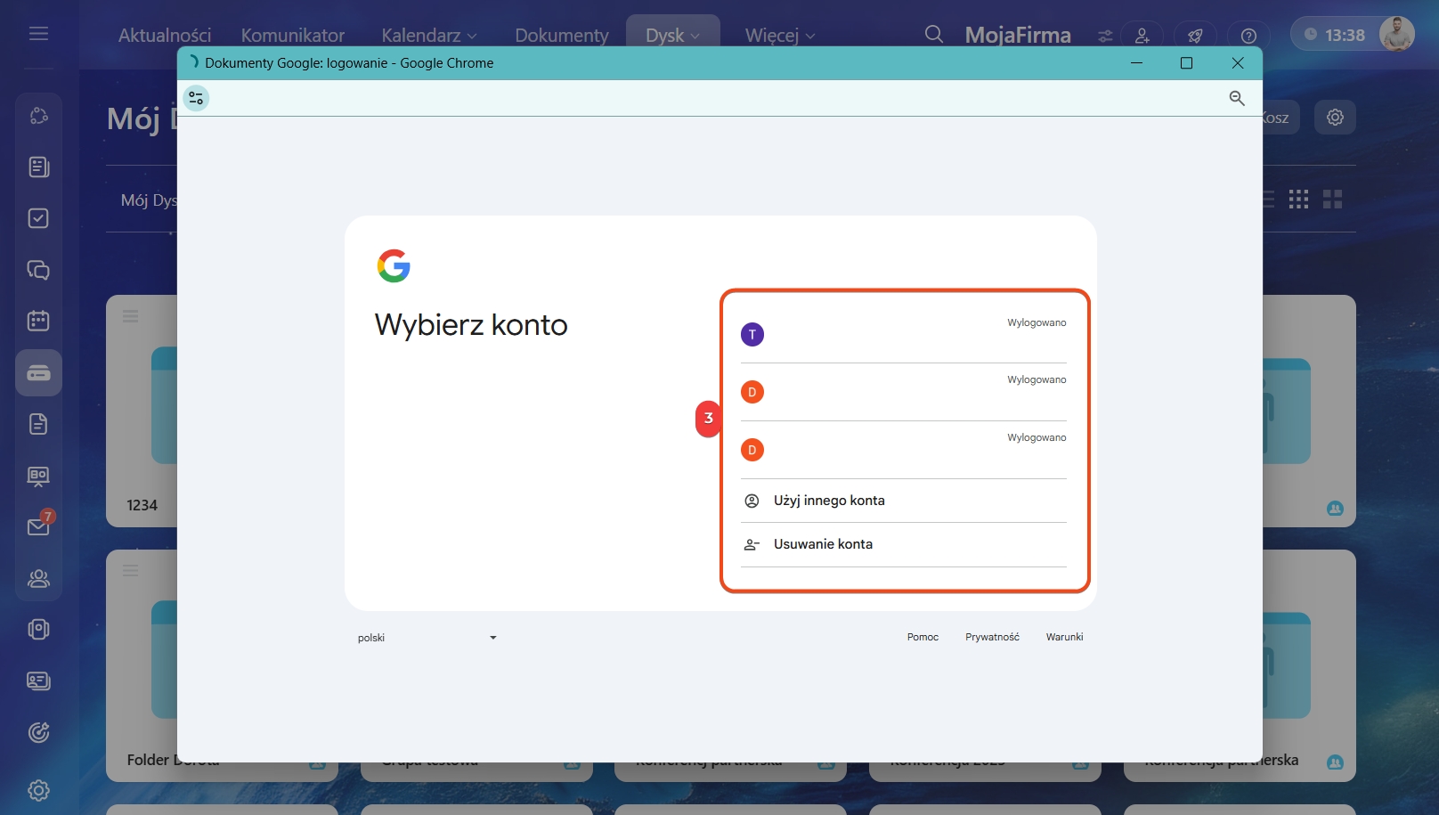Click the help question mark icon
1439x815 pixels.
click(x=1248, y=36)
